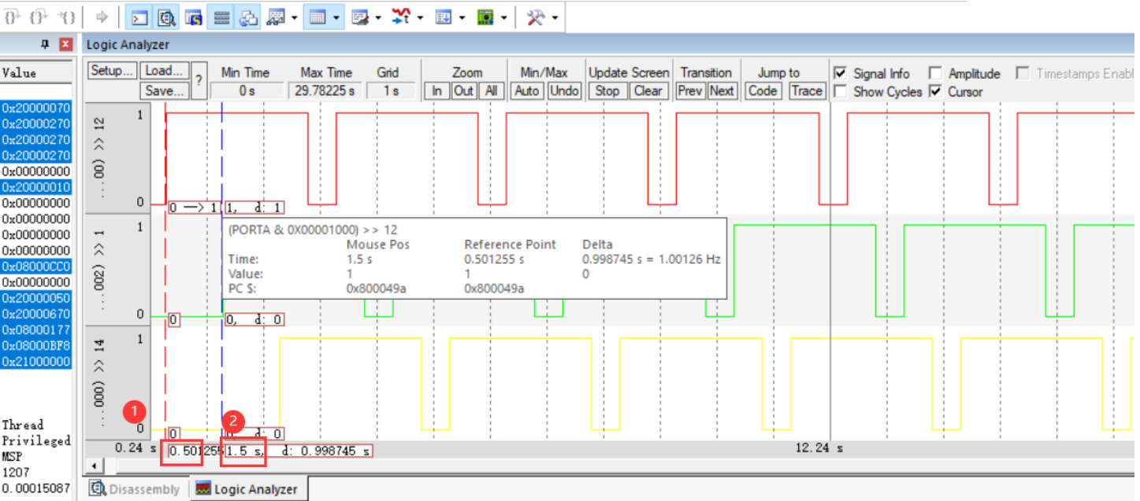Click the Trace Windows icon
Image resolution: width=1140 pixels, height=501 pixels.
(x=444, y=17)
